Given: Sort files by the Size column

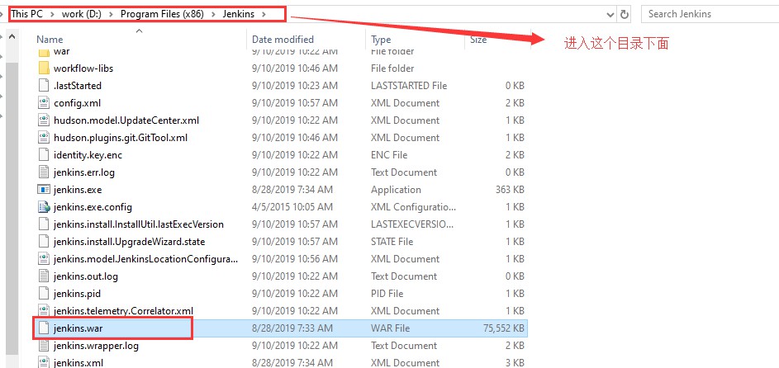Looking at the screenshot, I should [478, 40].
